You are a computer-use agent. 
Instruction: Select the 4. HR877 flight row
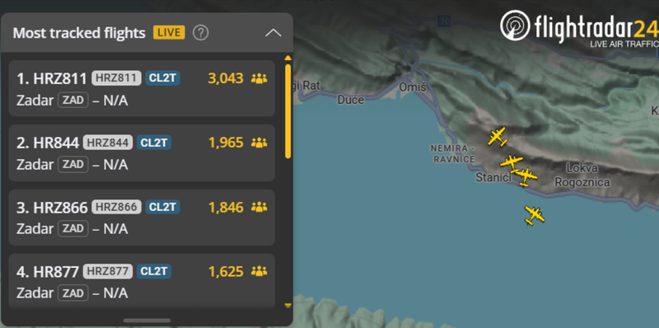point(142,281)
